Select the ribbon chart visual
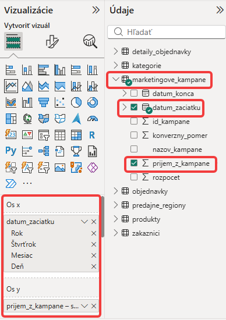Screen dimensions: 226x320 (x=11, y=102)
